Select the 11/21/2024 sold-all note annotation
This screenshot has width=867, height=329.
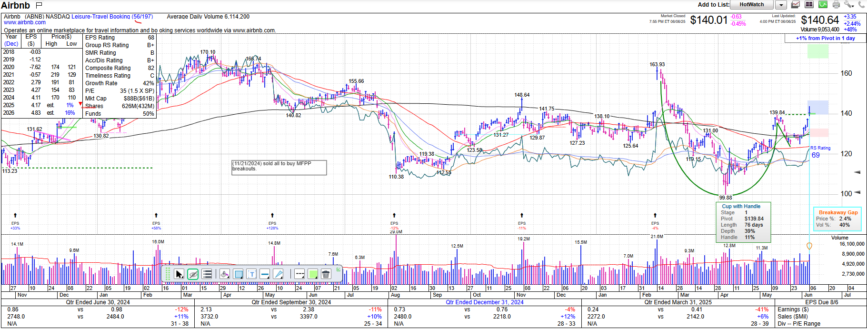pos(279,167)
